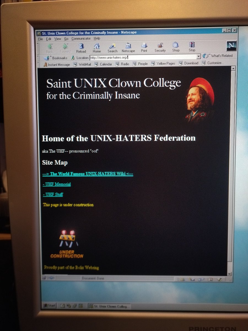Expand the Location URL dropdown arrow
The height and width of the screenshot is (331, 248).
tap(199, 57)
